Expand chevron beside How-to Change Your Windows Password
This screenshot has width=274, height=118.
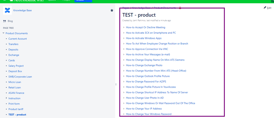(x=124, y=114)
